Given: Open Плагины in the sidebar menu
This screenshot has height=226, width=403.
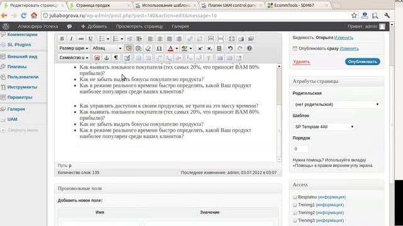Looking at the screenshot, I should tap(17, 67).
